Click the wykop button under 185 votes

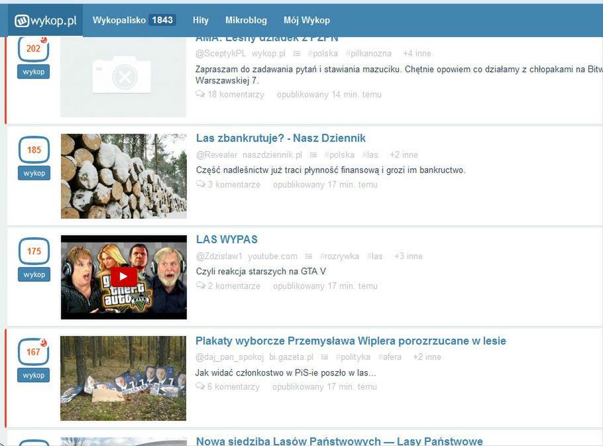tap(34, 173)
